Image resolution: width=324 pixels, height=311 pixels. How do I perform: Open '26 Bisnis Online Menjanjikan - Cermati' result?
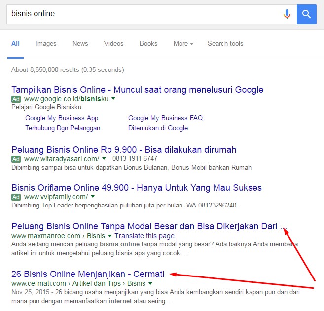tap(88, 274)
